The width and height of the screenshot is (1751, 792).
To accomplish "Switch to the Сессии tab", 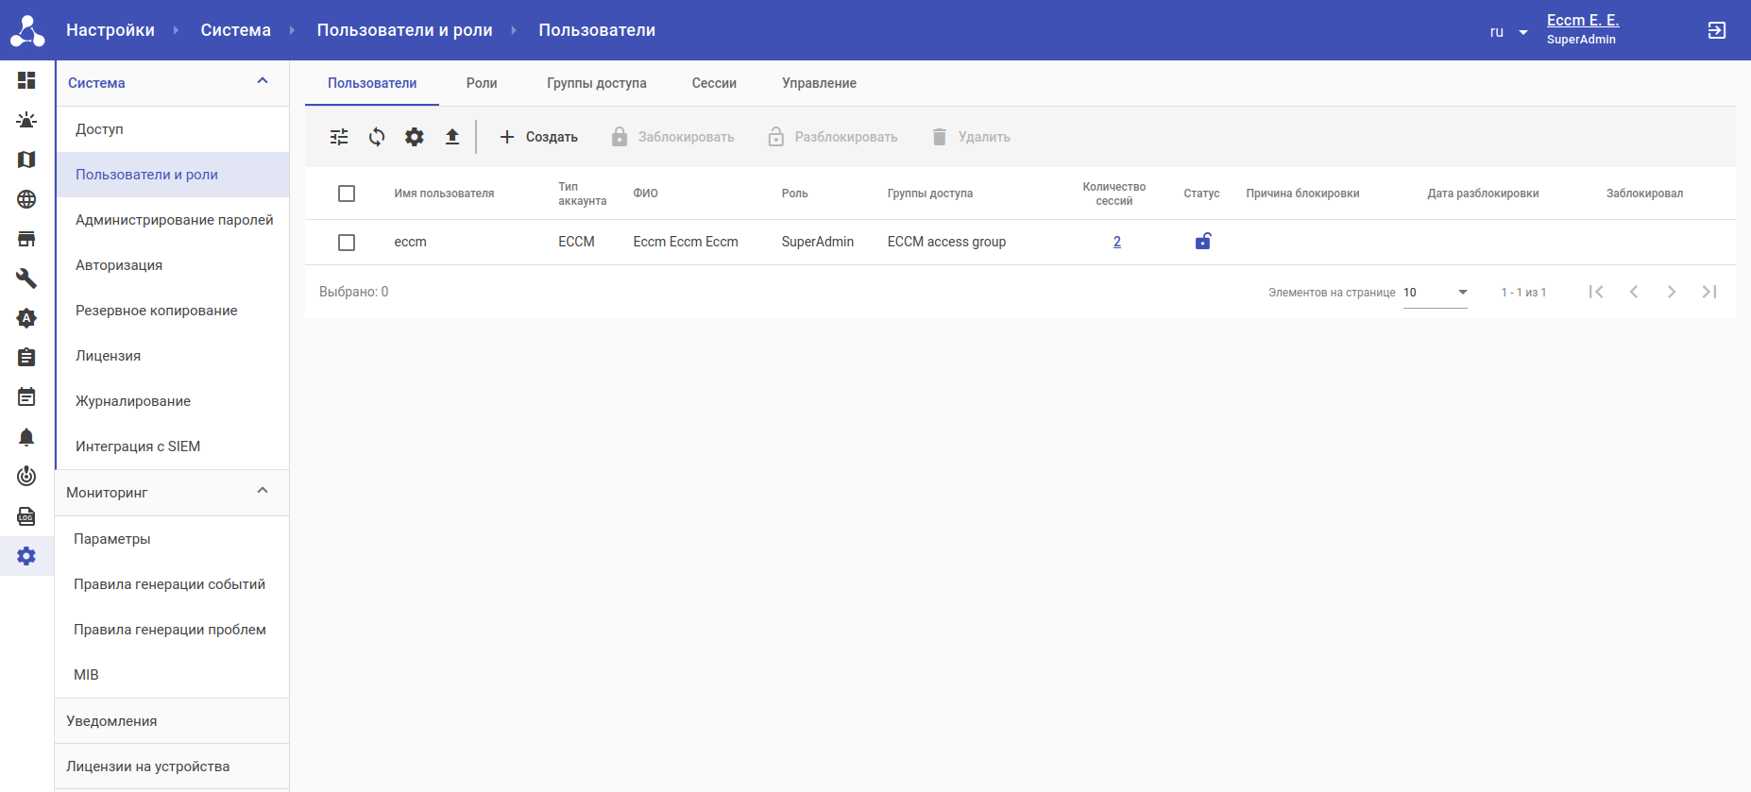I will coord(714,83).
